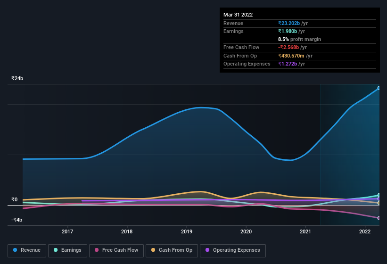This screenshot has height=264, width=387.
Task: Click the Operating Expenses endpoint marker
Action: (379, 198)
